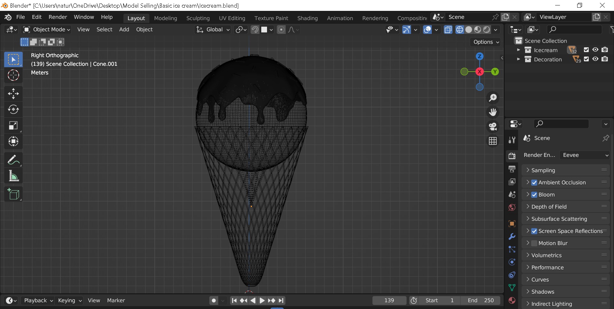Open the viewport Add menu
Viewport: 614px width, 309px height.
coord(124,30)
